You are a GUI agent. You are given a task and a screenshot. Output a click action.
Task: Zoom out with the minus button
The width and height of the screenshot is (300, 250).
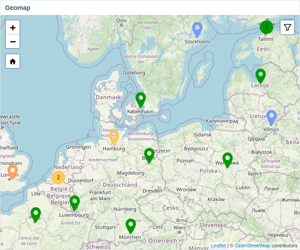click(13, 42)
